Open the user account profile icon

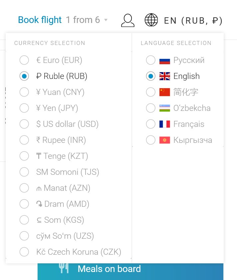tap(128, 20)
